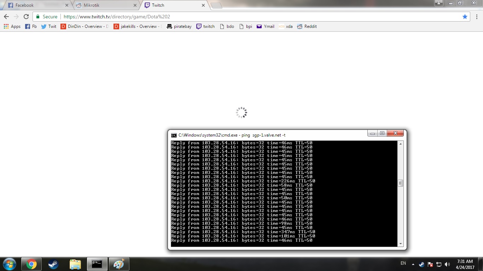Click the ping reply line with time=101ms
Screen dimensions: 483x271
pos(243,236)
